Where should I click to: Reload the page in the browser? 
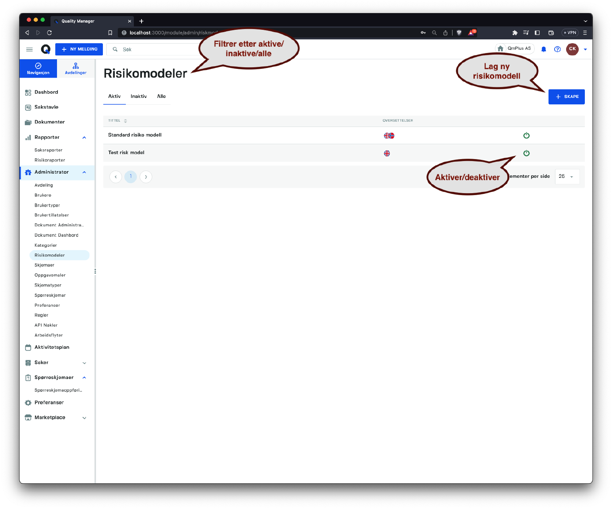coord(49,33)
